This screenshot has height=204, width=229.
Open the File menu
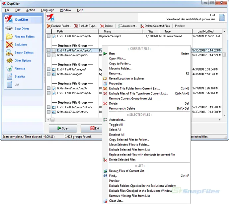(x=7, y=10)
